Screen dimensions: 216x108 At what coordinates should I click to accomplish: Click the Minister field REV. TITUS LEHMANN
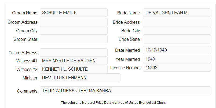[x=80, y=78]
